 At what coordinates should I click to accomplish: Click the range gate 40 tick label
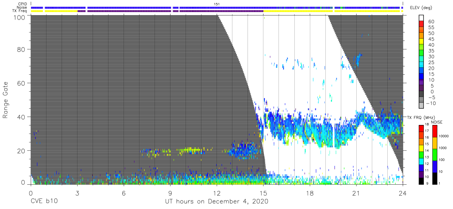pyautogui.click(x=22, y=117)
